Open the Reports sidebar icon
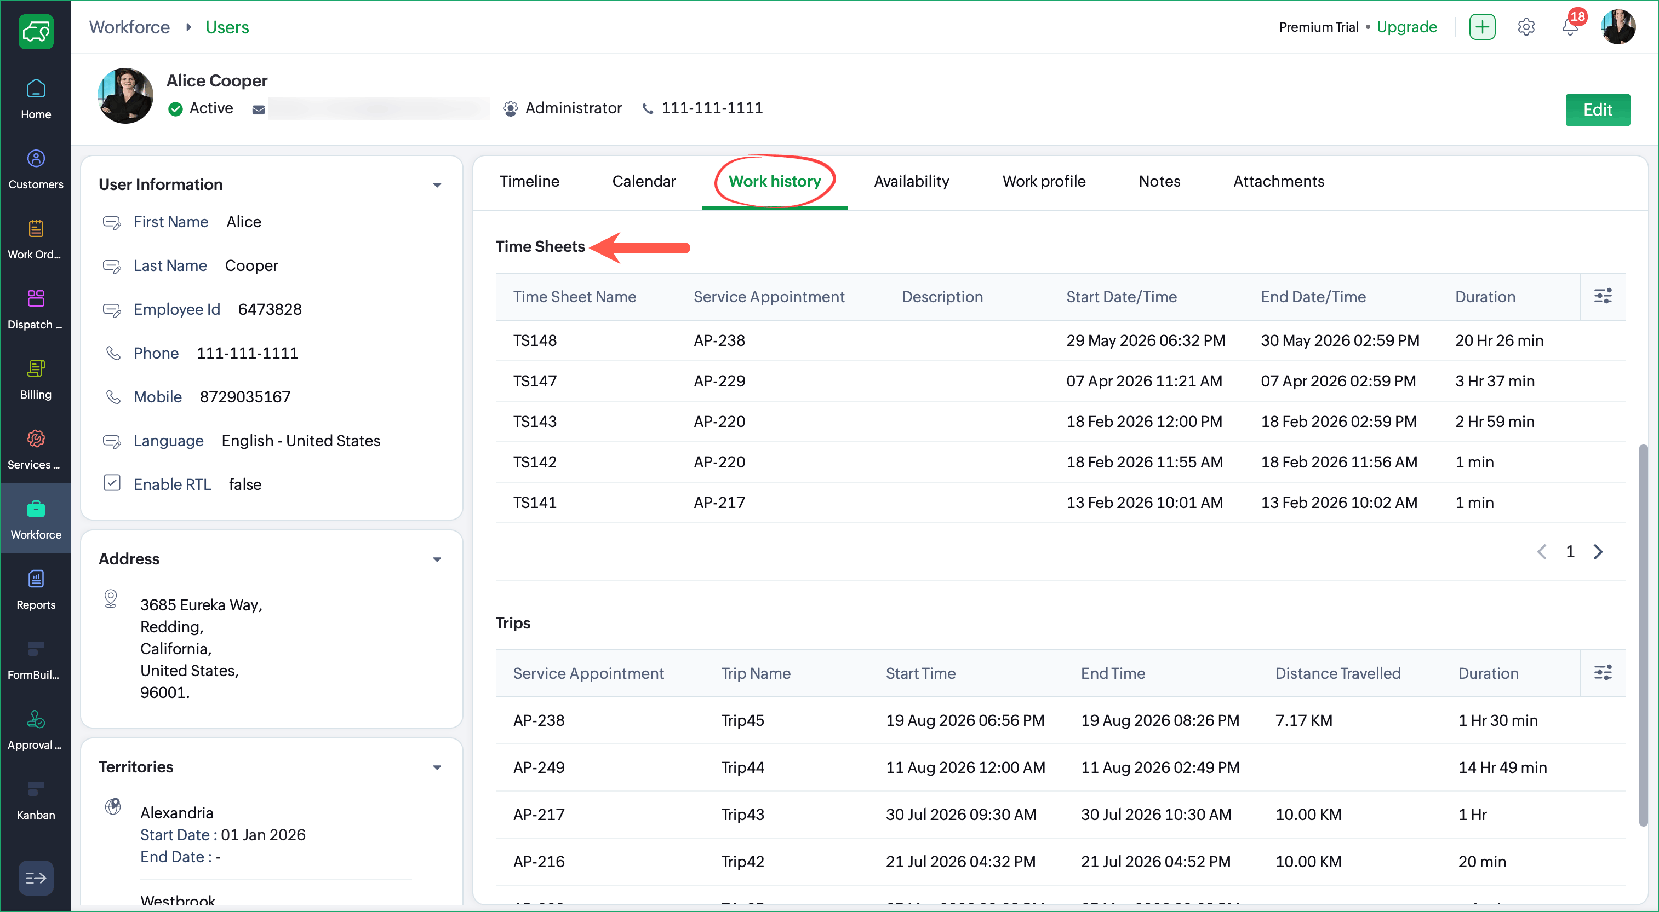1659x912 pixels. (36, 590)
